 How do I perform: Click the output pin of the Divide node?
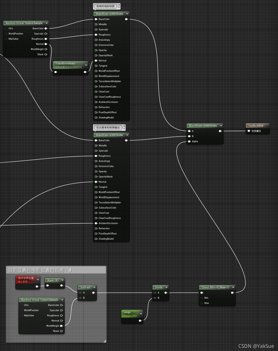pos(166,292)
